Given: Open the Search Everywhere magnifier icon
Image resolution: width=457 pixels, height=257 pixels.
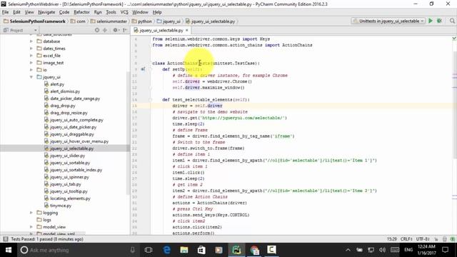Looking at the screenshot, I should click(452, 21).
